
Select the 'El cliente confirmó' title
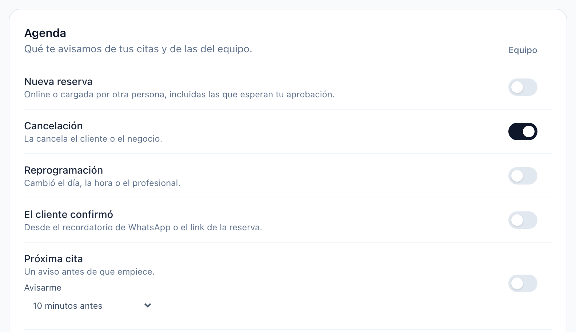69,214
